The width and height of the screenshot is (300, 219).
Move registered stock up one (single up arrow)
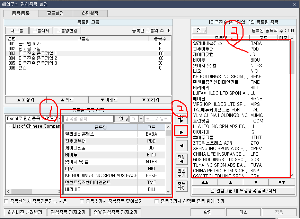pos(230,182)
